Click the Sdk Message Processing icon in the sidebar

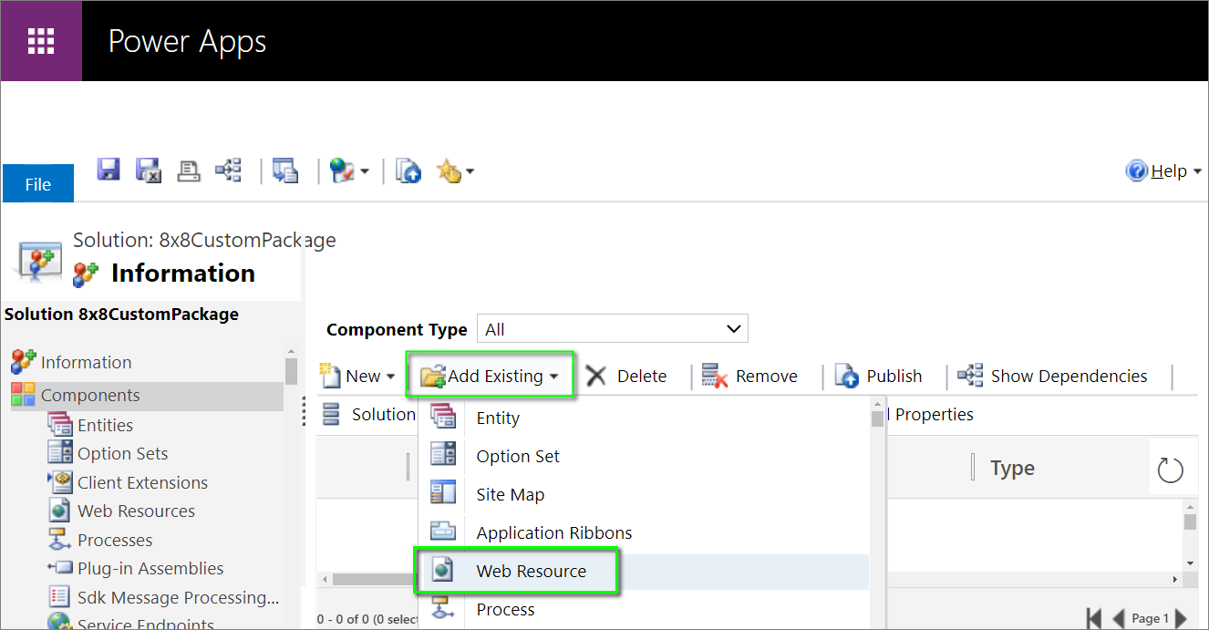(x=60, y=597)
